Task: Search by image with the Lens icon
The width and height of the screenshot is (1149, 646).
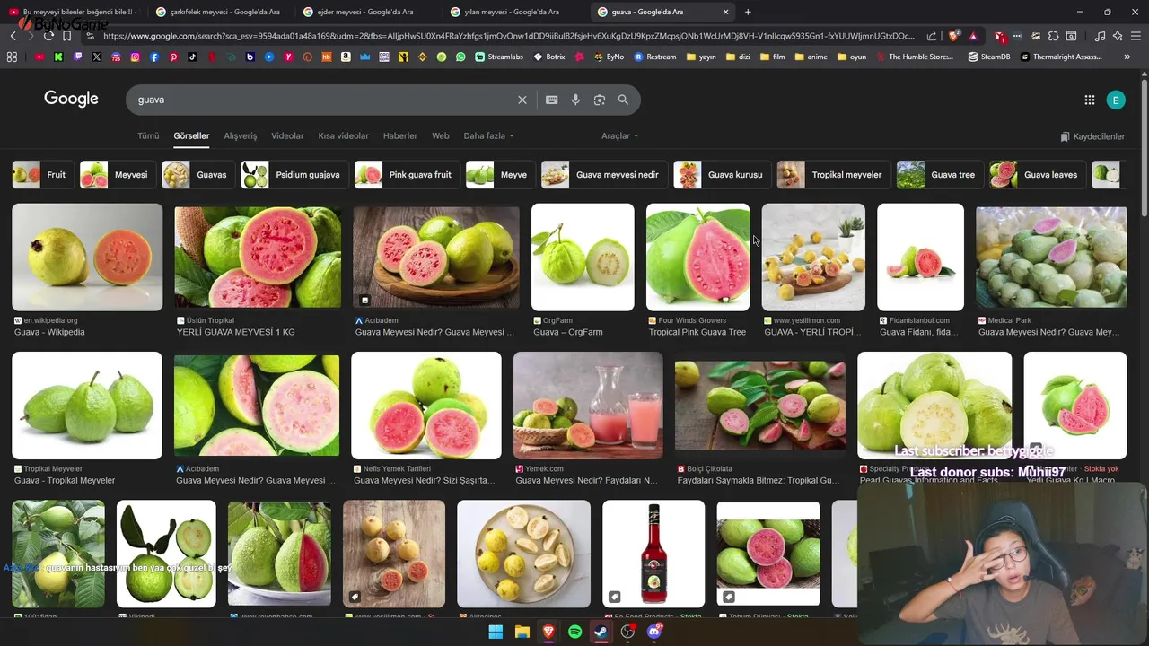Action: pyautogui.click(x=600, y=100)
